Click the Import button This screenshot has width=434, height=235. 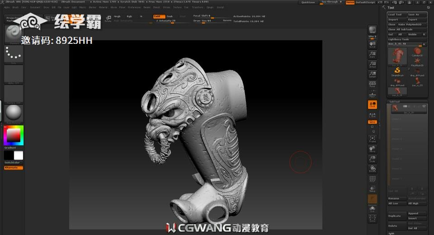coord(397,19)
